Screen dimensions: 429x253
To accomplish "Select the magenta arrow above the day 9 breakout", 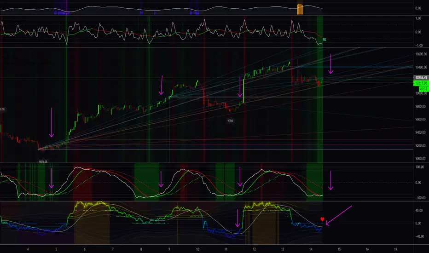I will (x=162, y=86).
